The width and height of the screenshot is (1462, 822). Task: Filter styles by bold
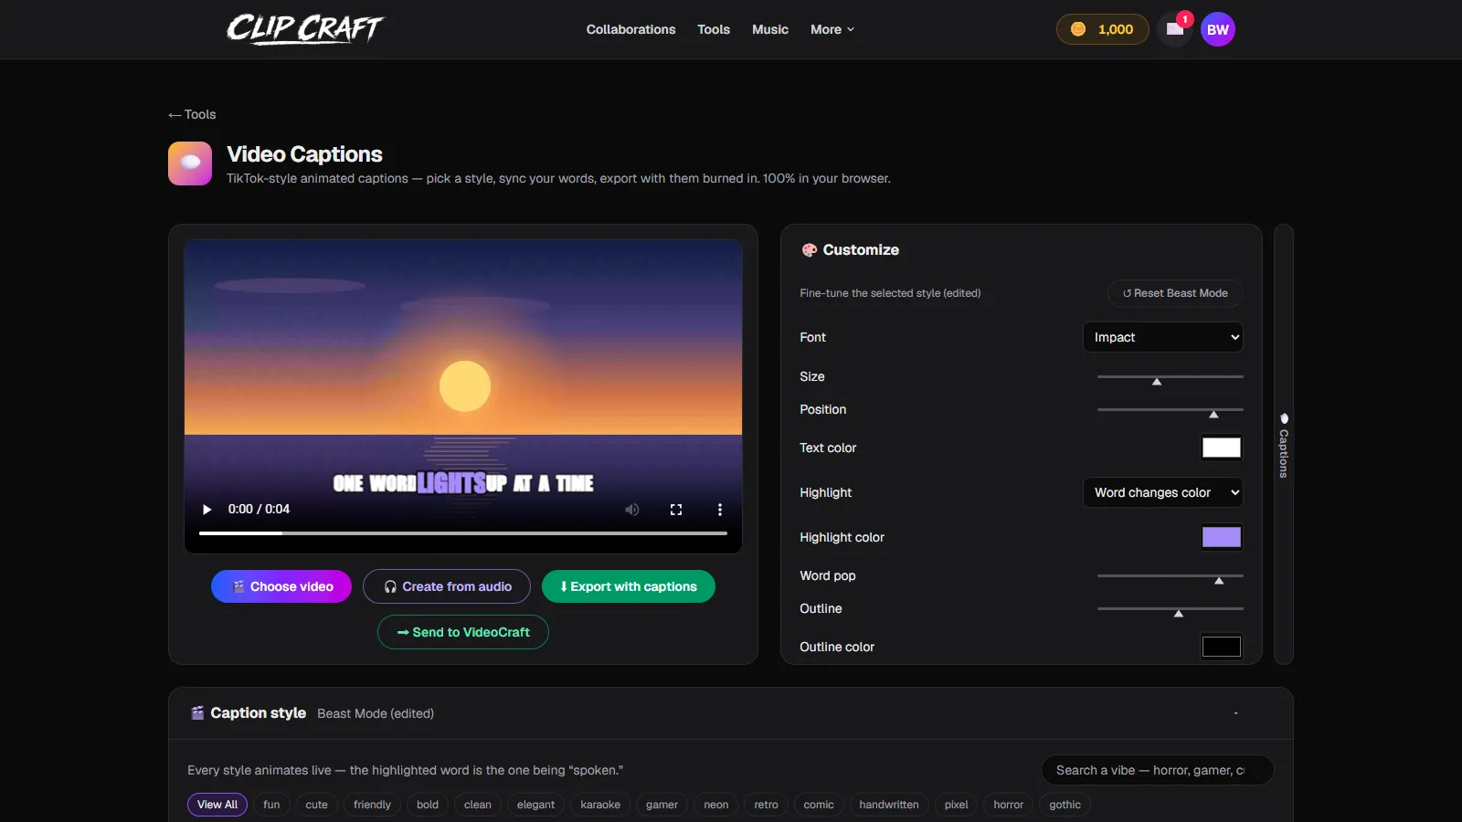(x=428, y=805)
